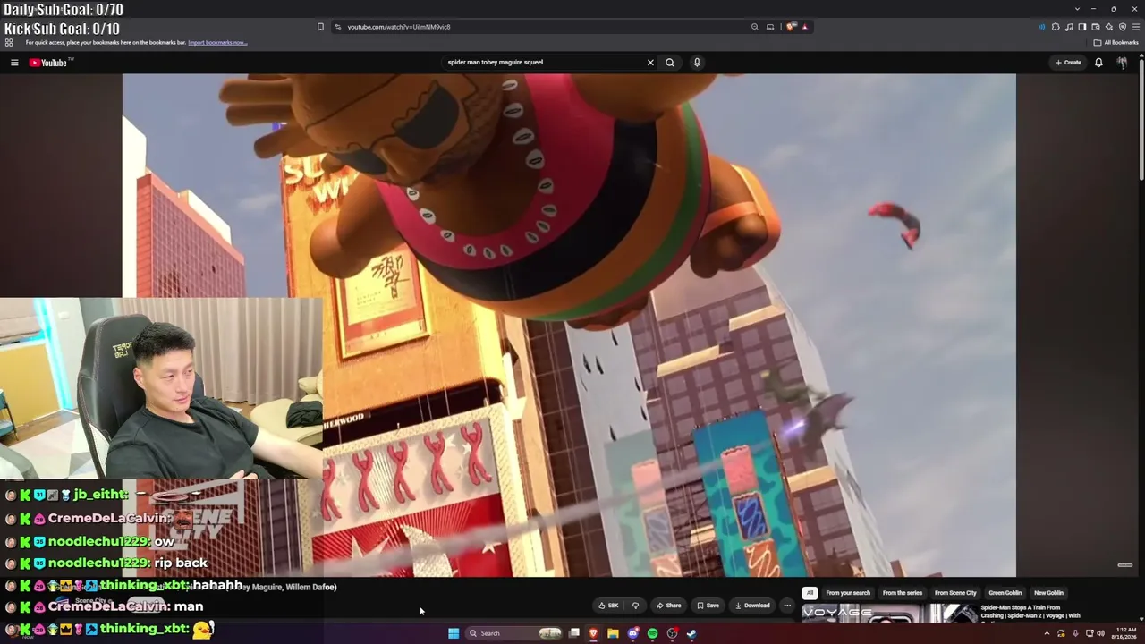Open the taskbar volume speaker control
The height and width of the screenshot is (644, 1145).
pos(1101,633)
